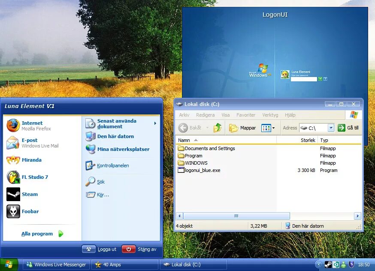This screenshot has height=271, width=375.
Task: Toggle the Mappar folders pane
Action: pos(242,128)
